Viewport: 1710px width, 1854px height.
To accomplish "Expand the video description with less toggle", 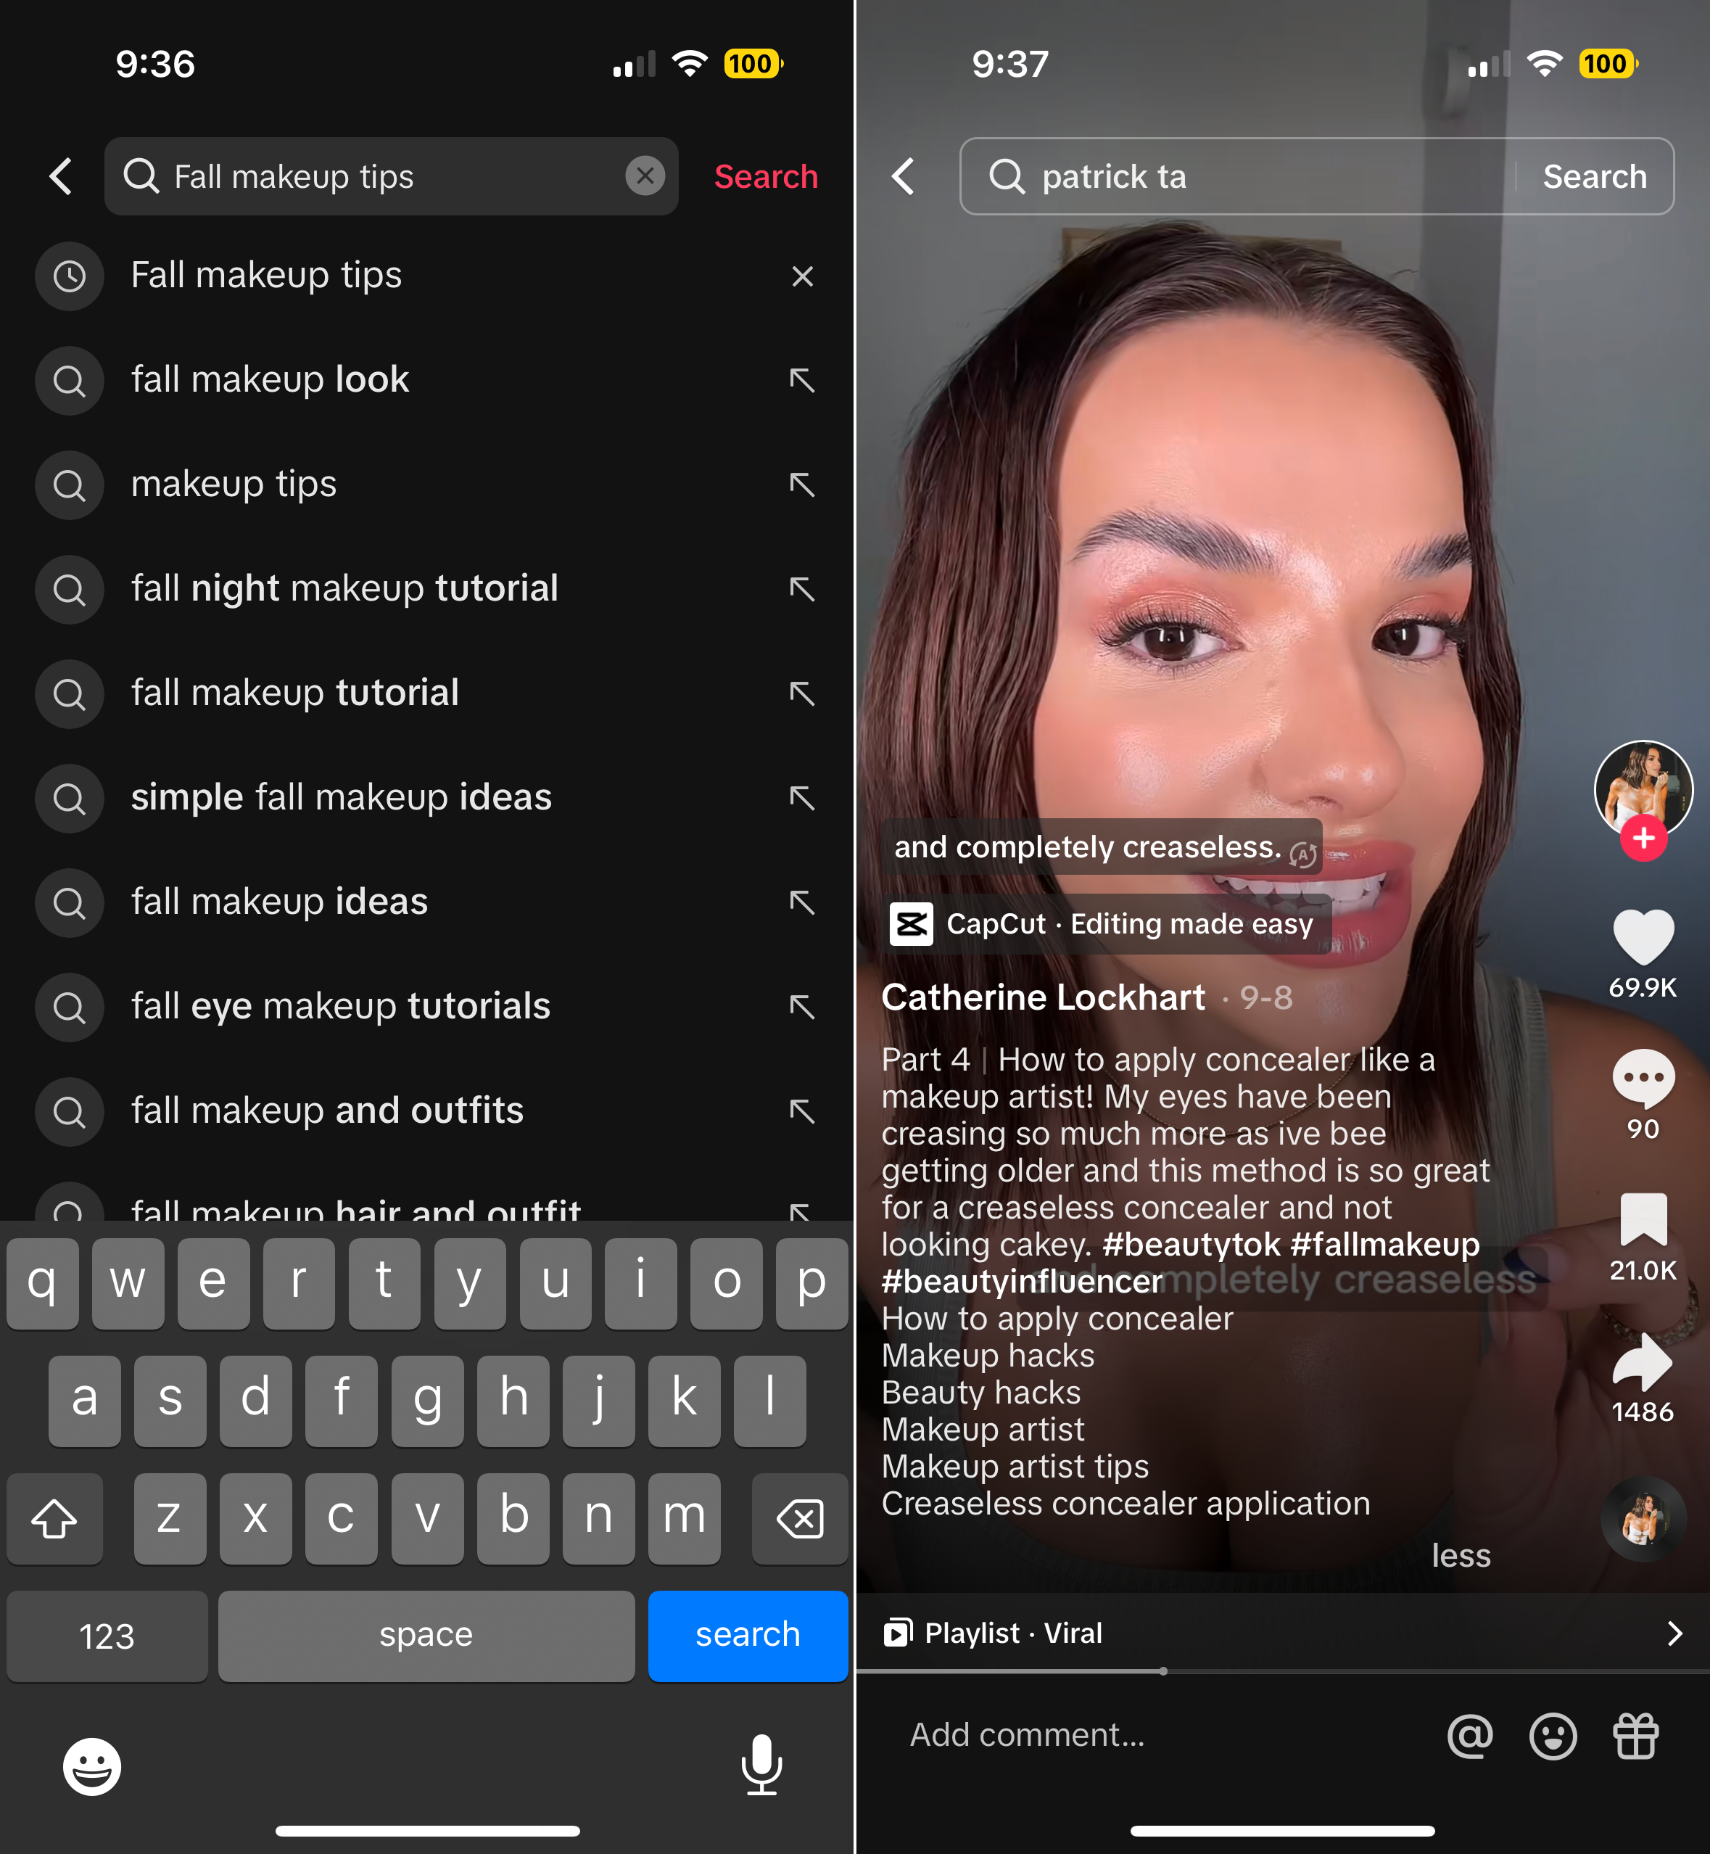I will pyautogui.click(x=1461, y=1554).
